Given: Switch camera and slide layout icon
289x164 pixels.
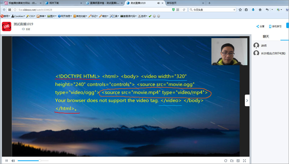Looking at the screenshot, I should coord(232,161).
